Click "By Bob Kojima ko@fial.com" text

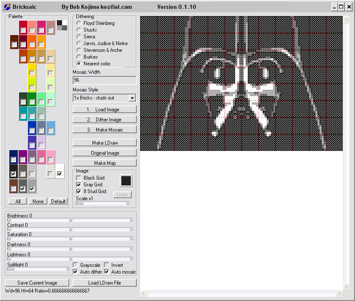[x=97, y=7]
